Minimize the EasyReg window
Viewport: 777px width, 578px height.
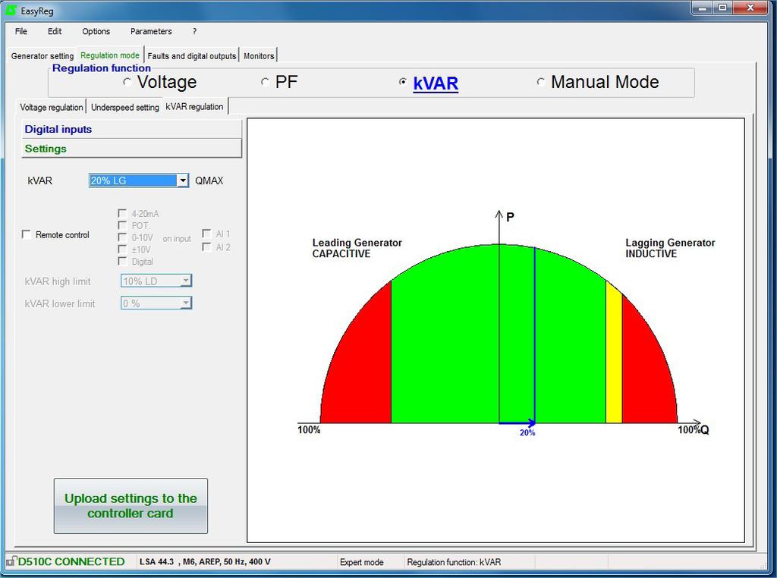(x=702, y=8)
